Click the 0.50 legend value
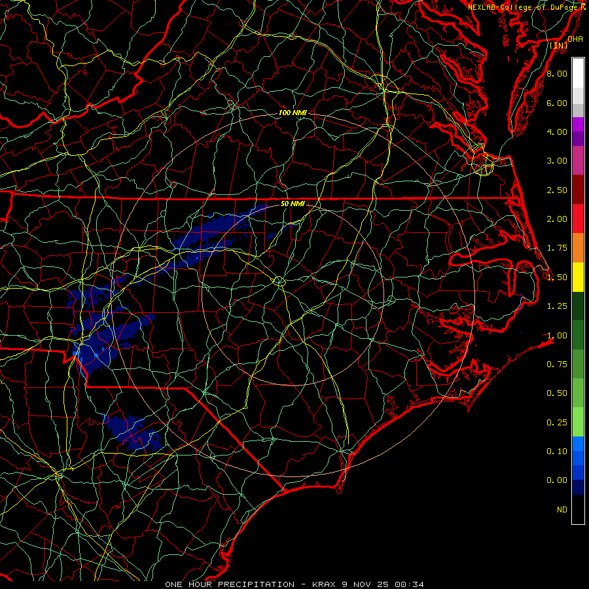The width and height of the screenshot is (589, 589). [x=557, y=393]
